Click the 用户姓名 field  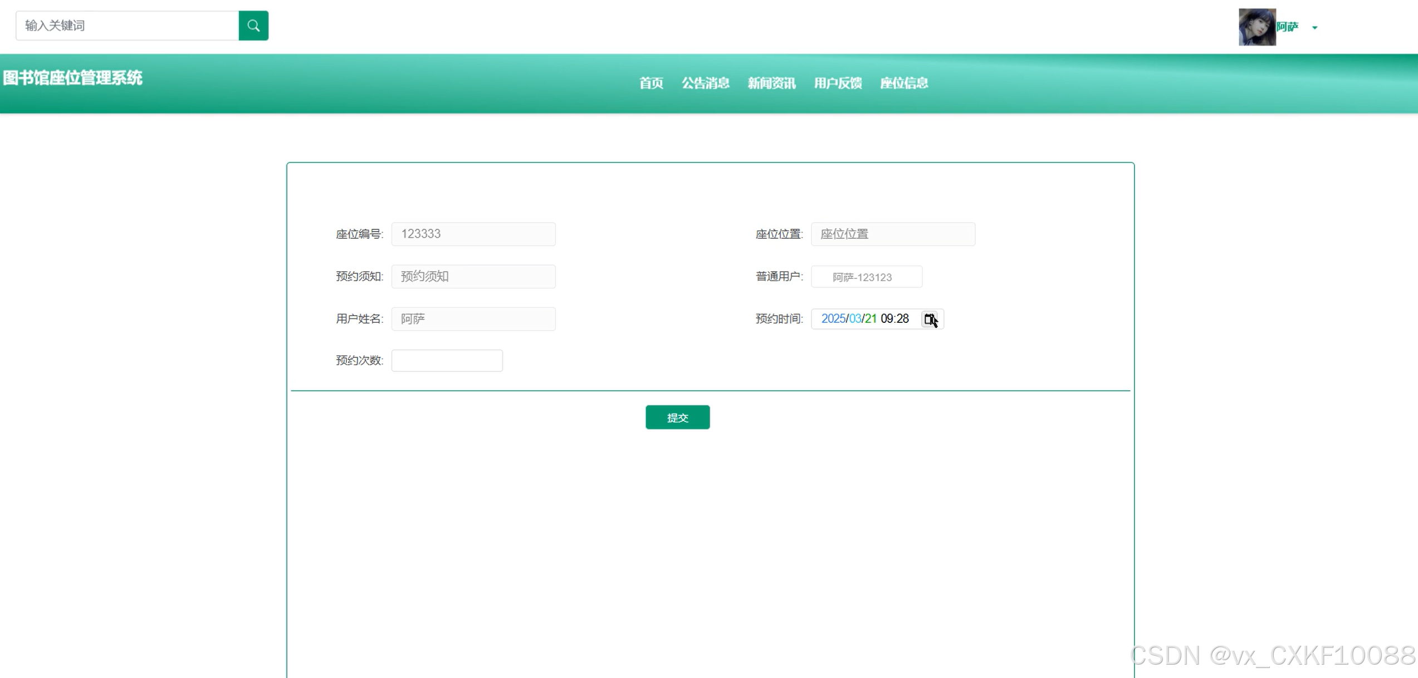click(x=473, y=319)
